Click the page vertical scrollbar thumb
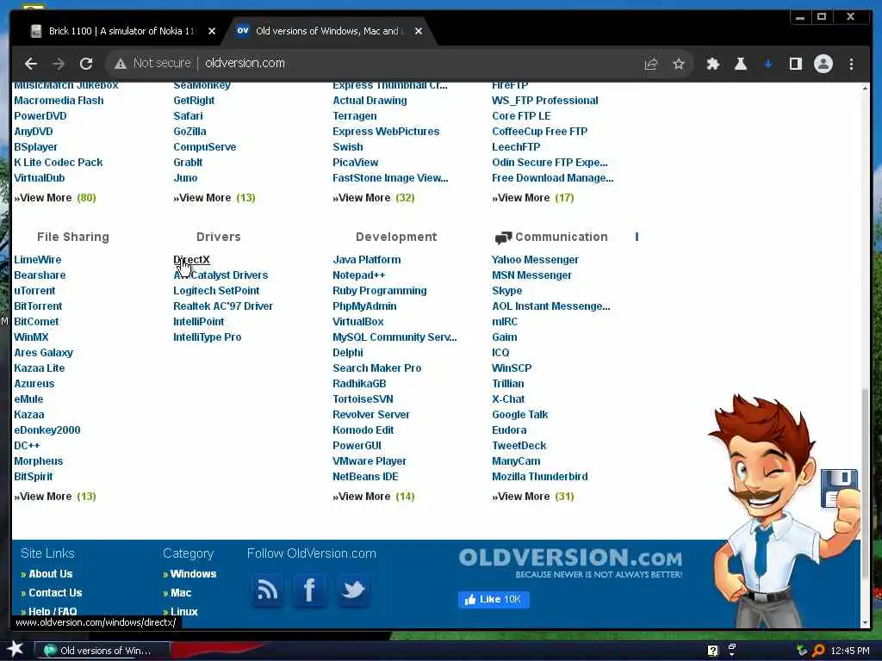Screen dimensions: 882x661 [x=865, y=484]
